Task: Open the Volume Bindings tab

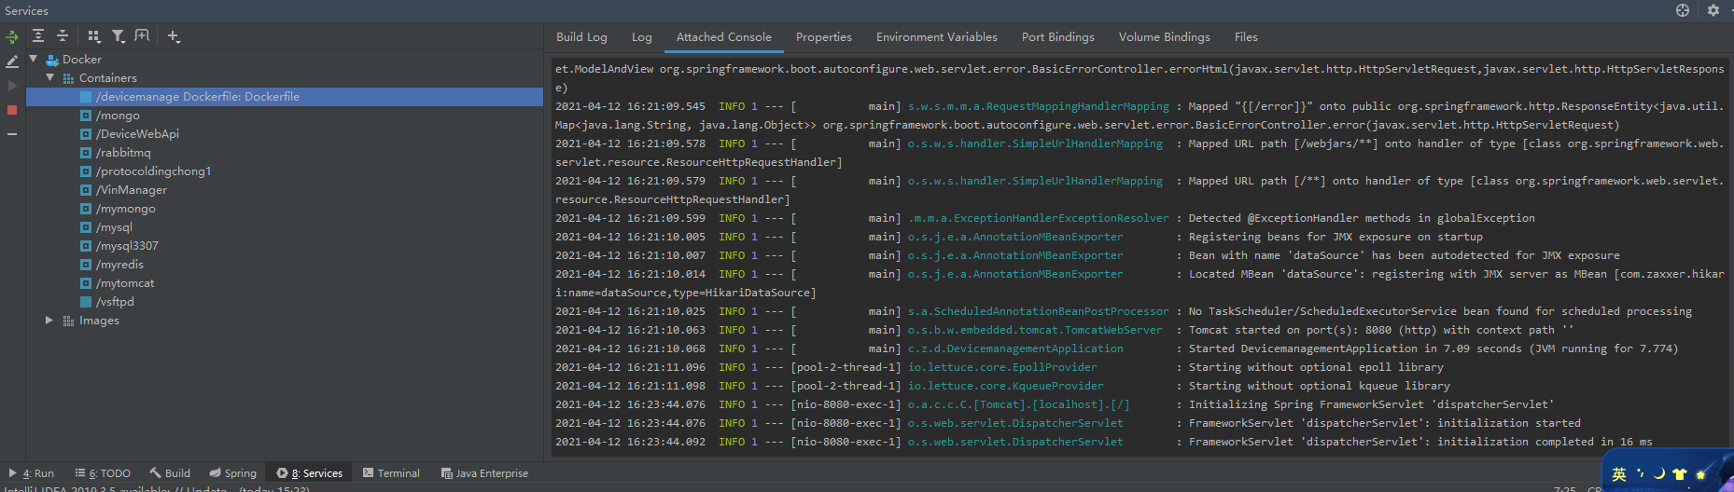Action: pos(1164,37)
